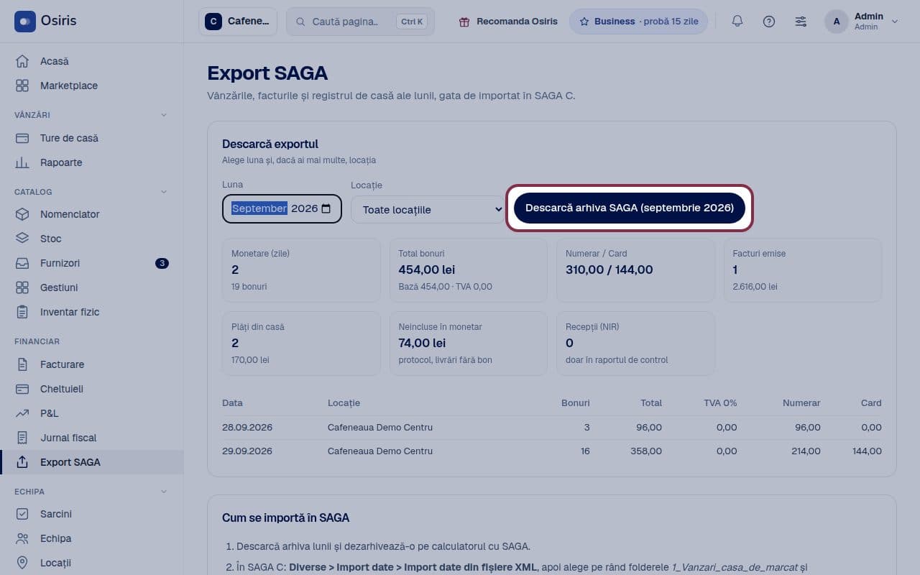Click the Osiris logo icon
Image resolution: width=920 pixels, height=575 pixels.
25,22
